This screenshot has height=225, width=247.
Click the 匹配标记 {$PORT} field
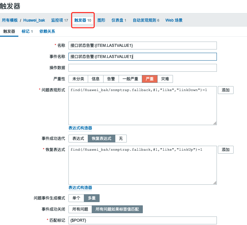click(x=142, y=220)
